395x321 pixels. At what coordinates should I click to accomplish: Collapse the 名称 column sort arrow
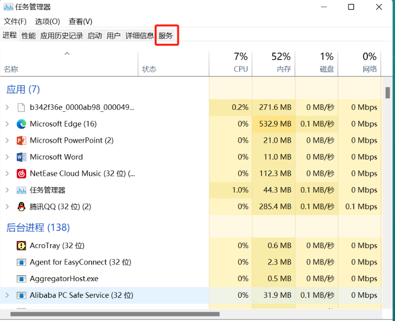(x=66, y=54)
